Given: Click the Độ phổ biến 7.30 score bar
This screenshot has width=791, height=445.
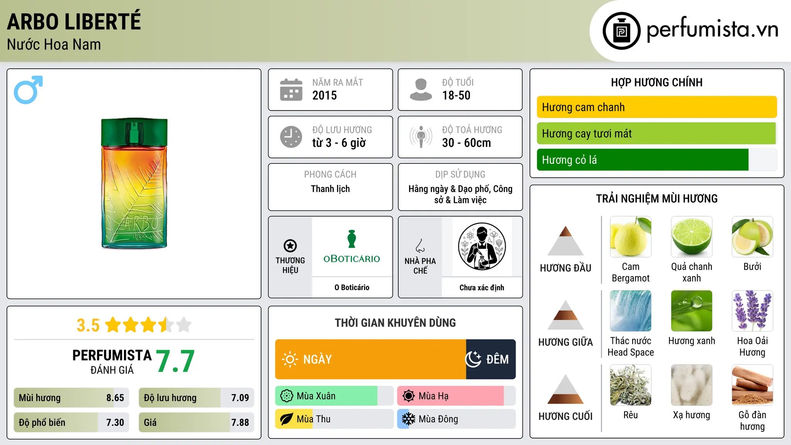Looking at the screenshot, I should [71, 423].
